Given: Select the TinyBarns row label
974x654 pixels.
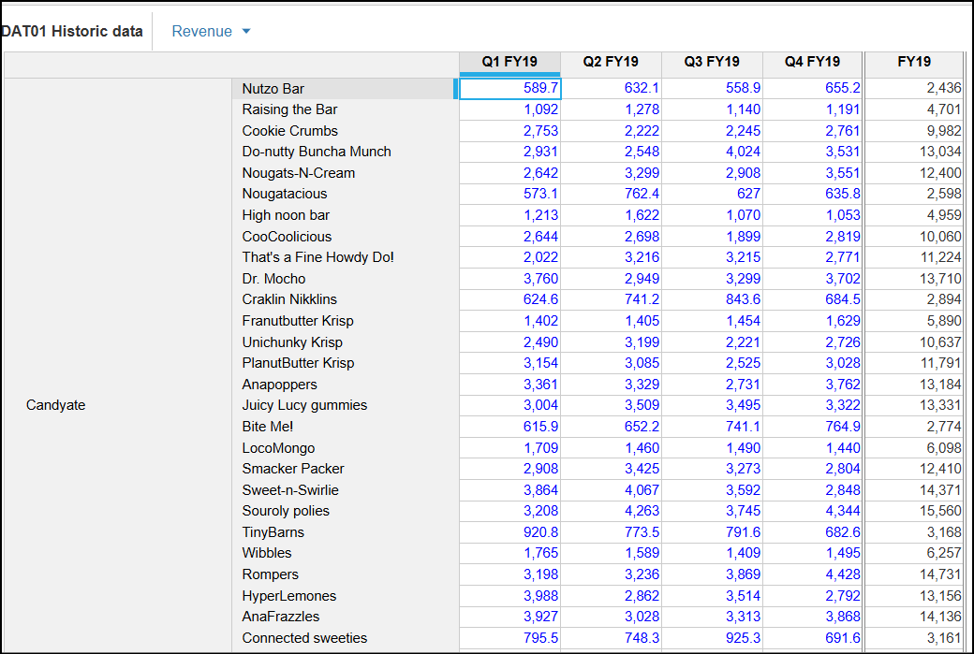Looking at the screenshot, I should pyautogui.click(x=346, y=531).
